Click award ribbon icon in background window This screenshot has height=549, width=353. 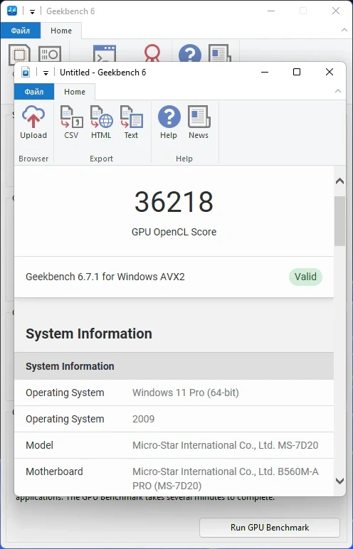(x=152, y=53)
